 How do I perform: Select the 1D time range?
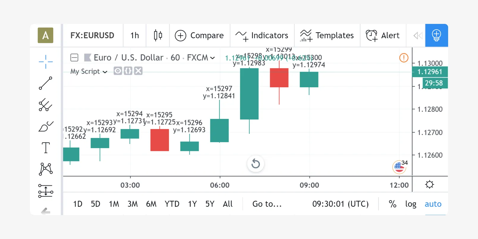(x=78, y=204)
